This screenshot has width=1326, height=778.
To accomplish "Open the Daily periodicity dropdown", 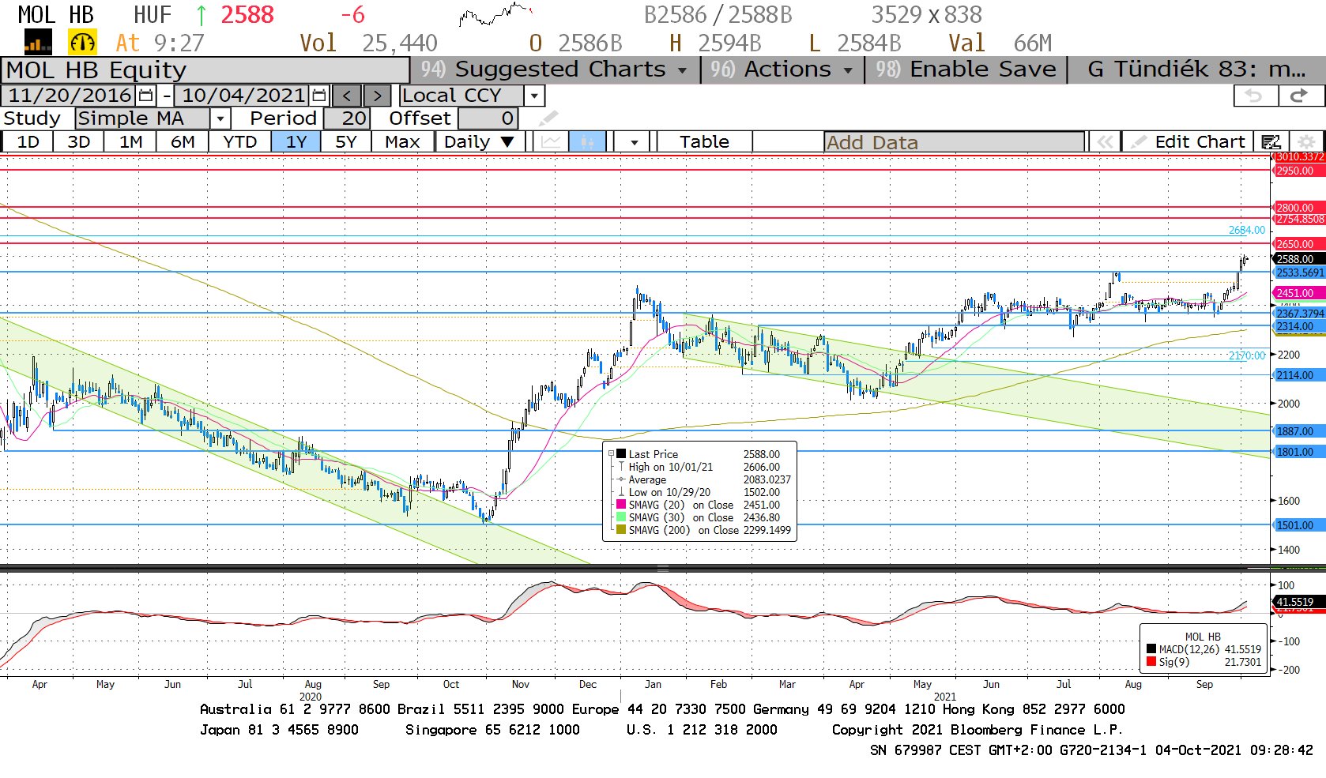I will tap(479, 142).
